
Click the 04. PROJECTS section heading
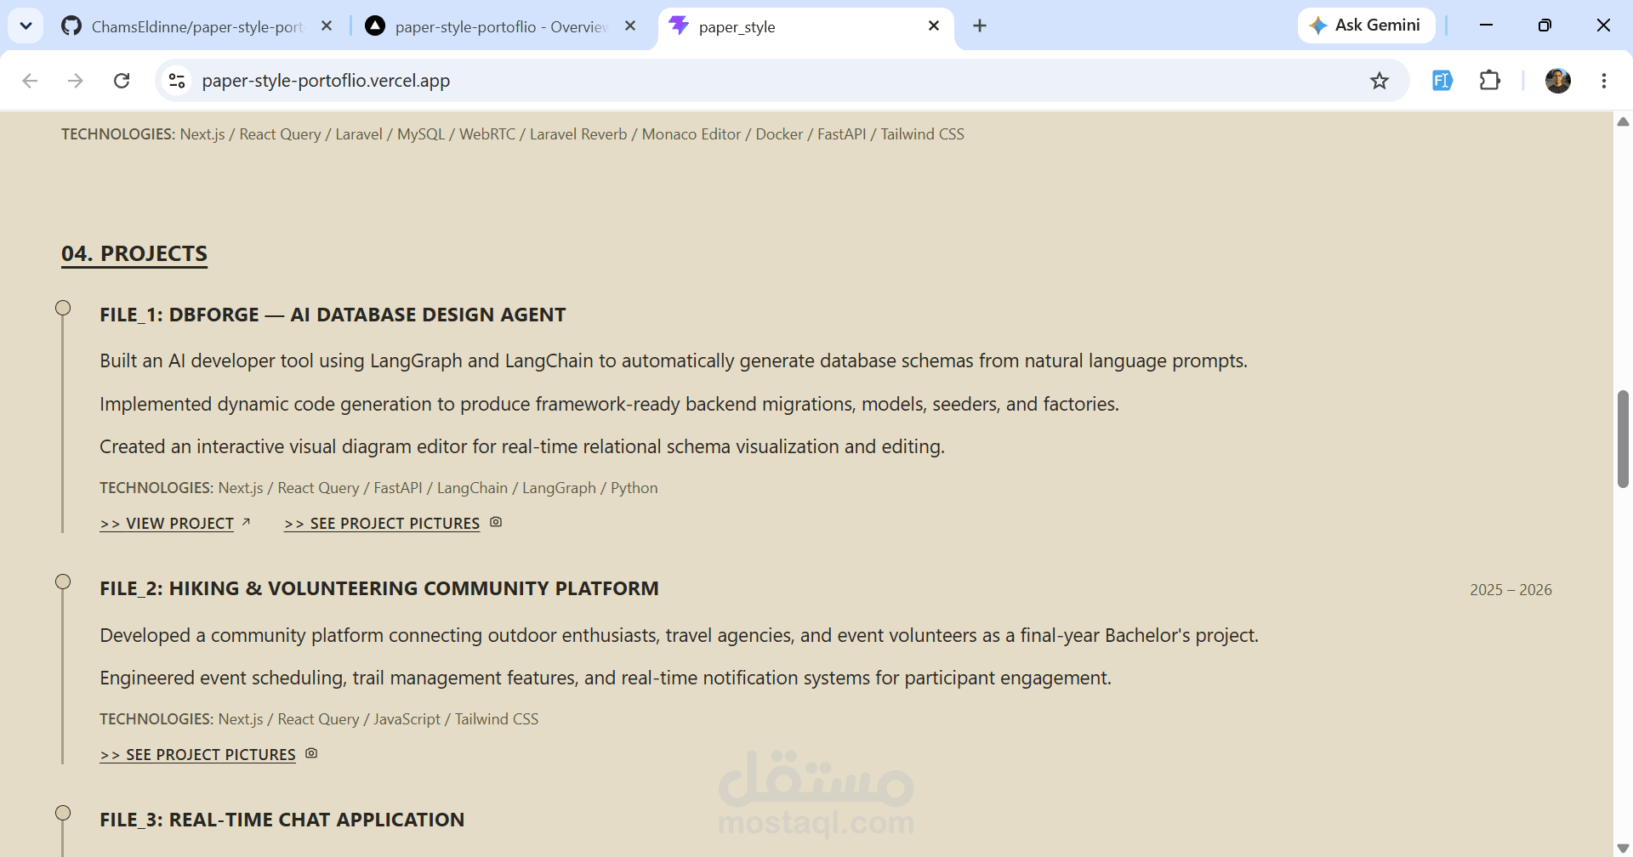click(x=134, y=254)
